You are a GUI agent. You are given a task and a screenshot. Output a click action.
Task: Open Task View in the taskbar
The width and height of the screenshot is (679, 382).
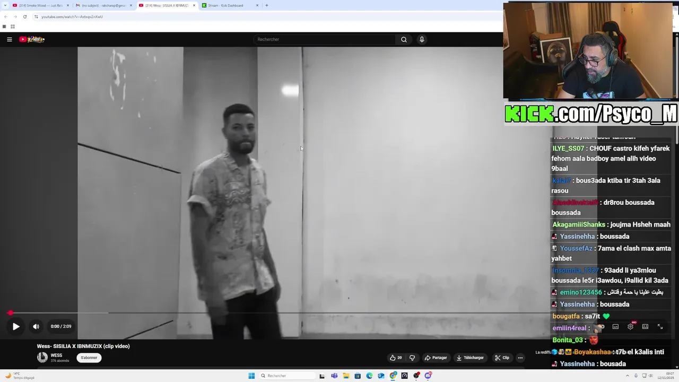(x=322, y=376)
